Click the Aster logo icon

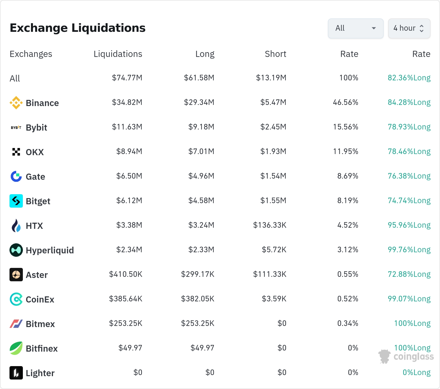16,275
